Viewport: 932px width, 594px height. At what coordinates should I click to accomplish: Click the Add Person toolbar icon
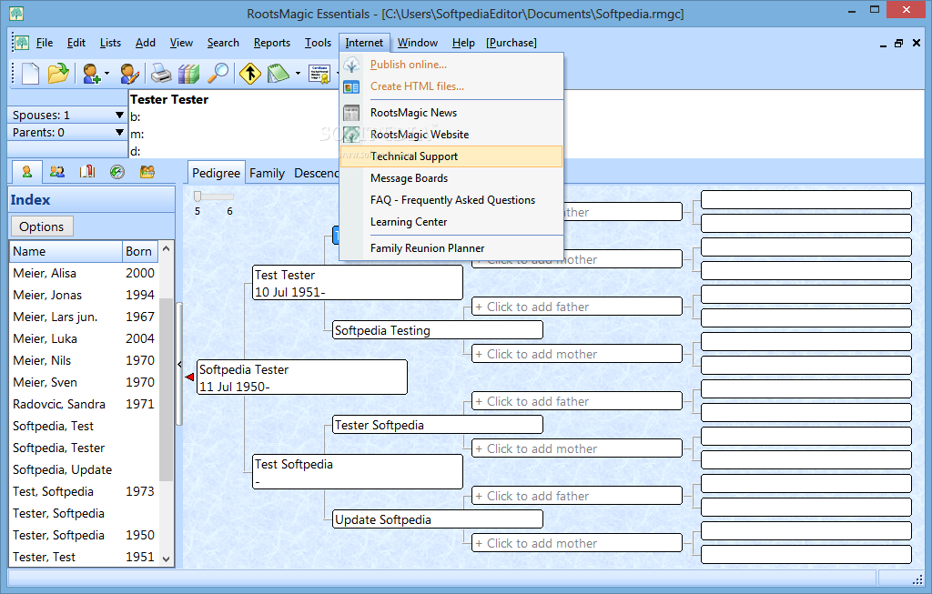pyautogui.click(x=92, y=74)
